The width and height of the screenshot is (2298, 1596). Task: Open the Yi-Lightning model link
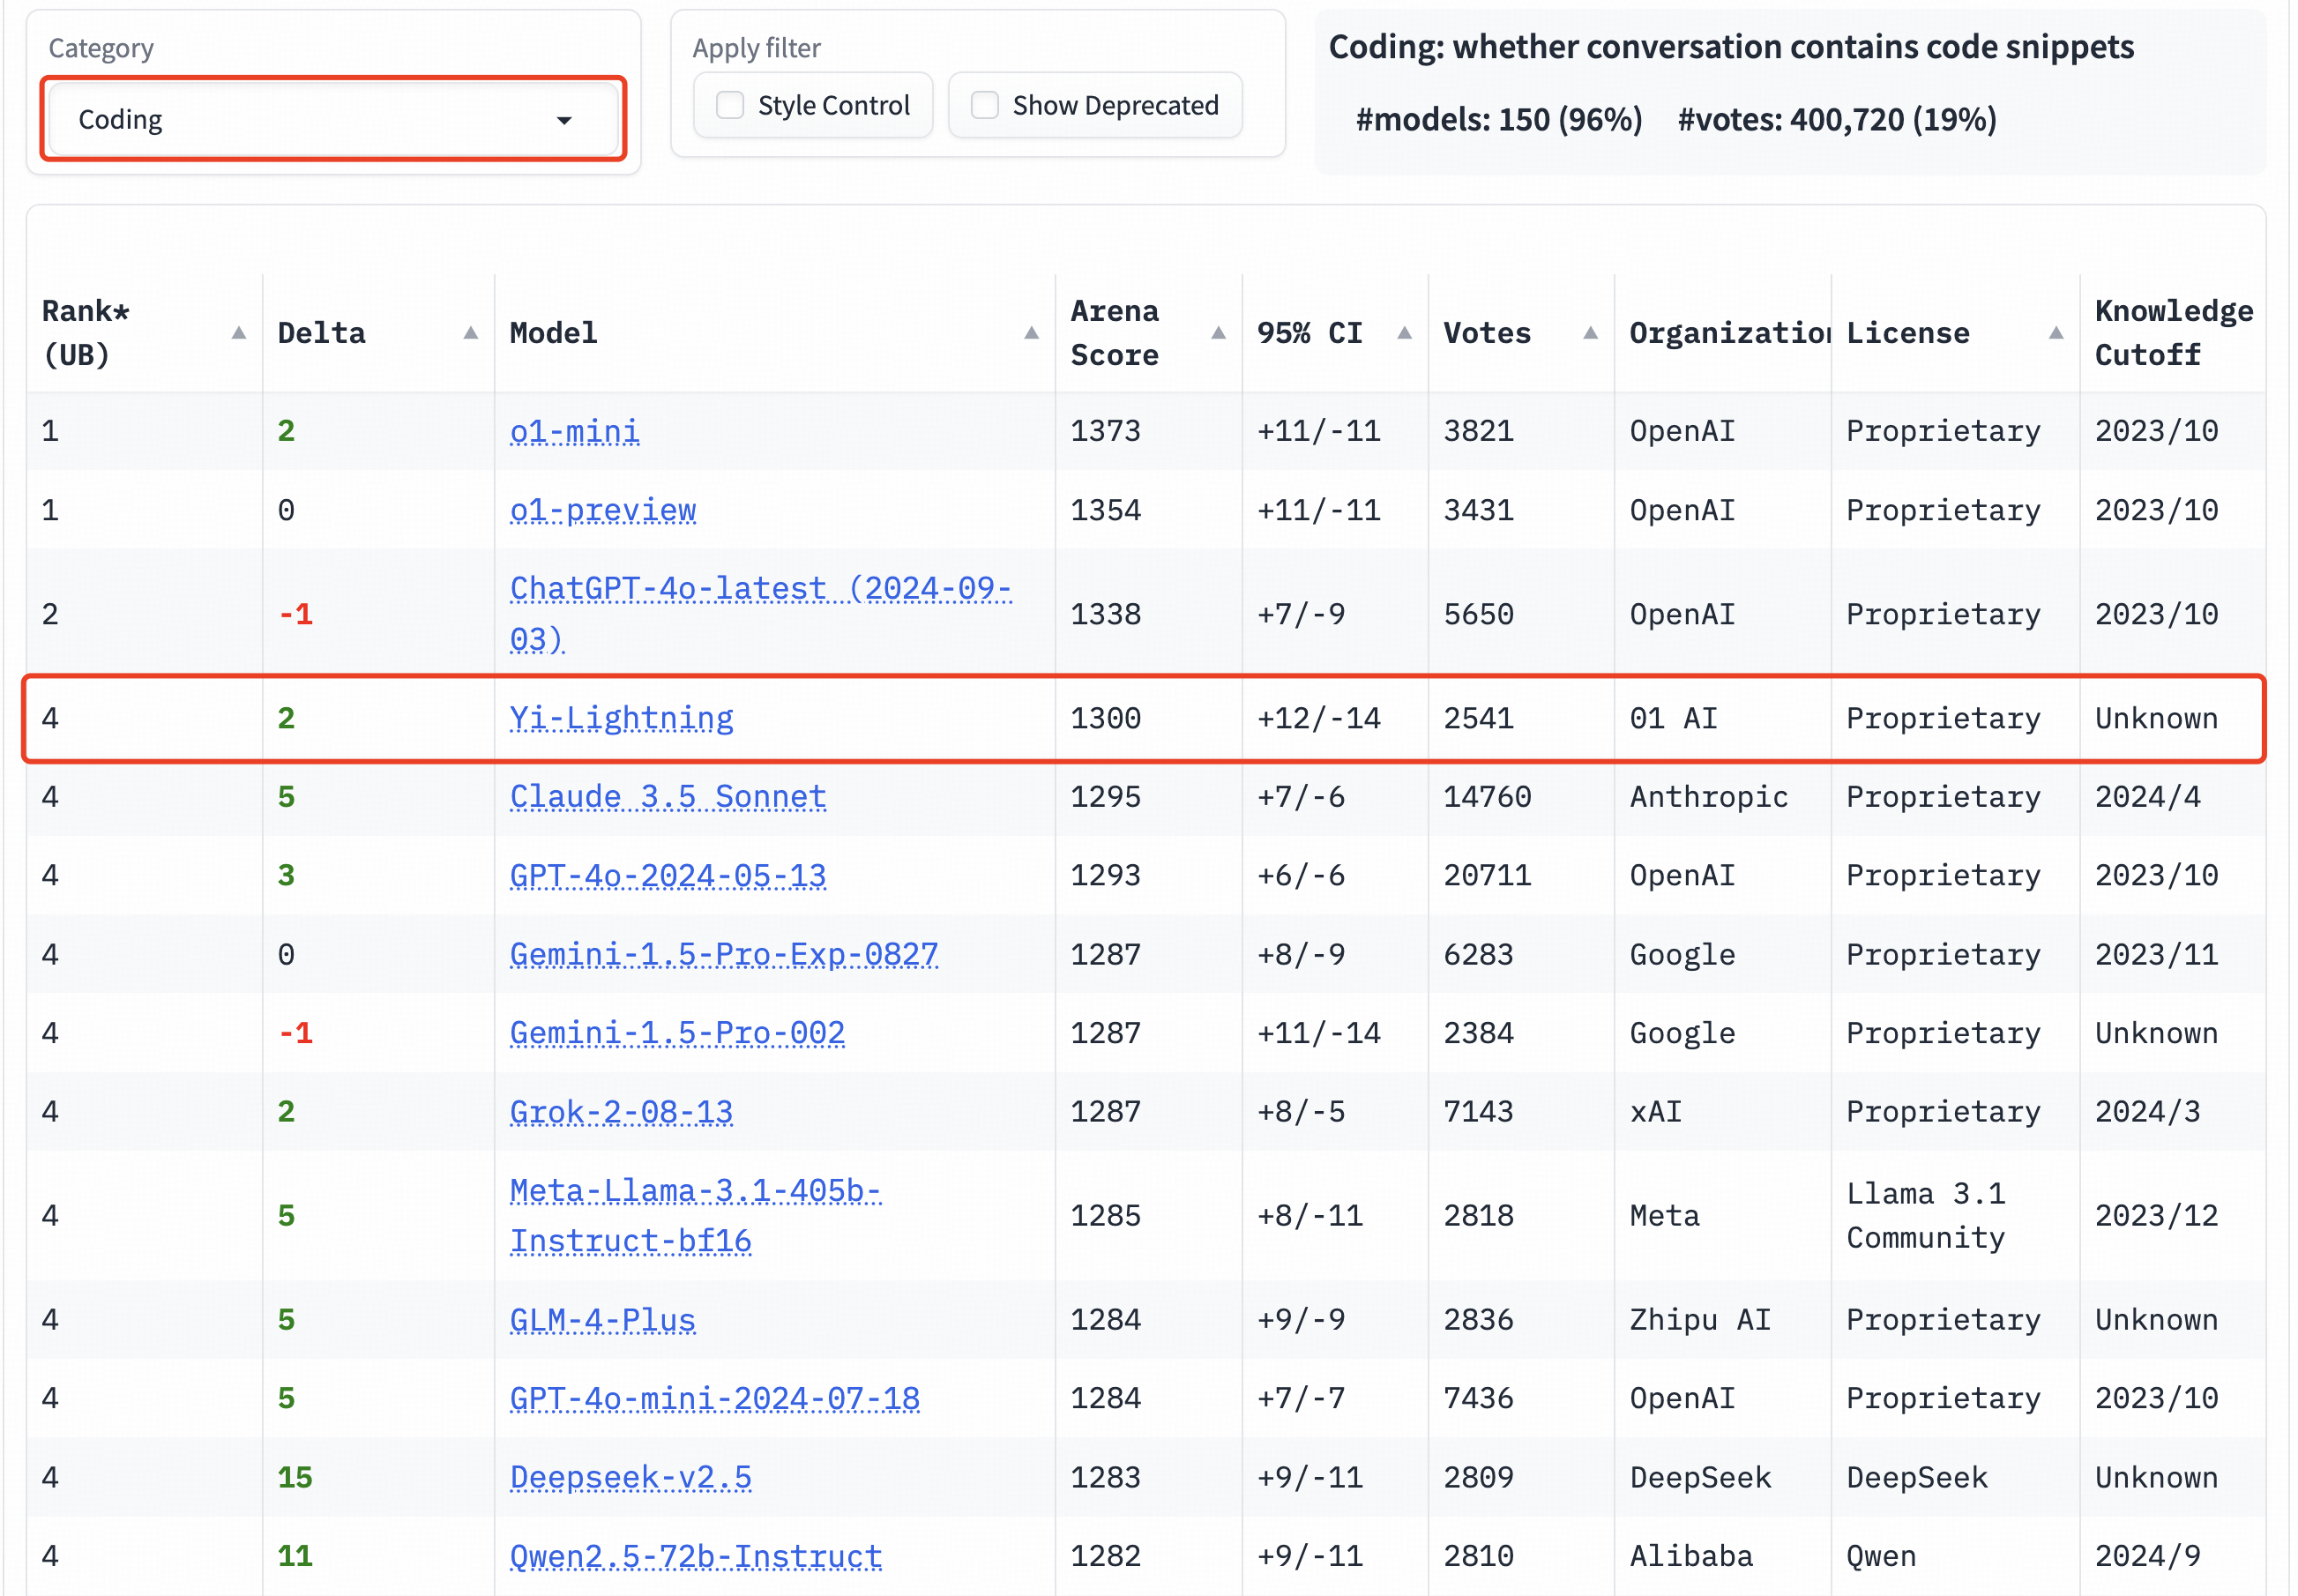click(x=621, y=718)
